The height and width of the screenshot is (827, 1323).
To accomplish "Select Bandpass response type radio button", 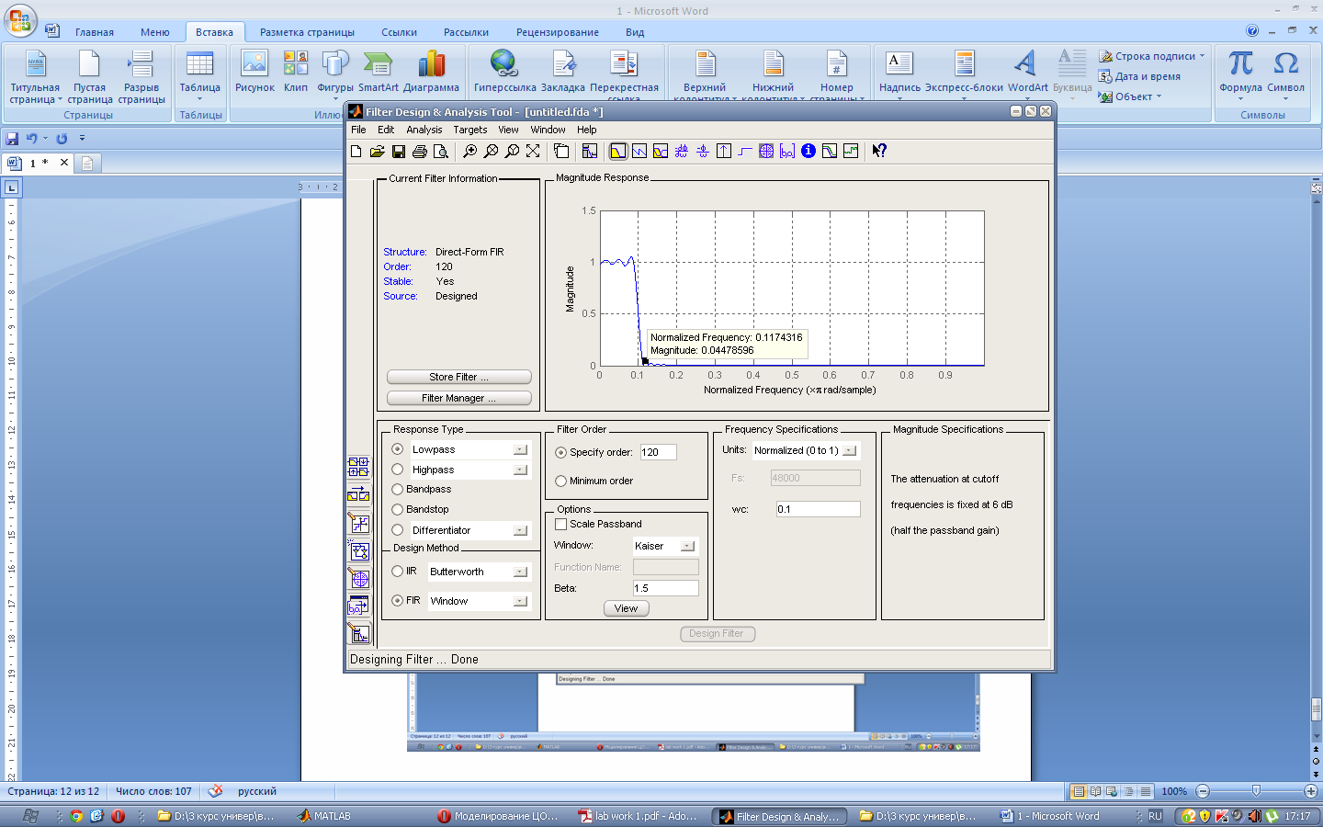I will tap(398, 490).
